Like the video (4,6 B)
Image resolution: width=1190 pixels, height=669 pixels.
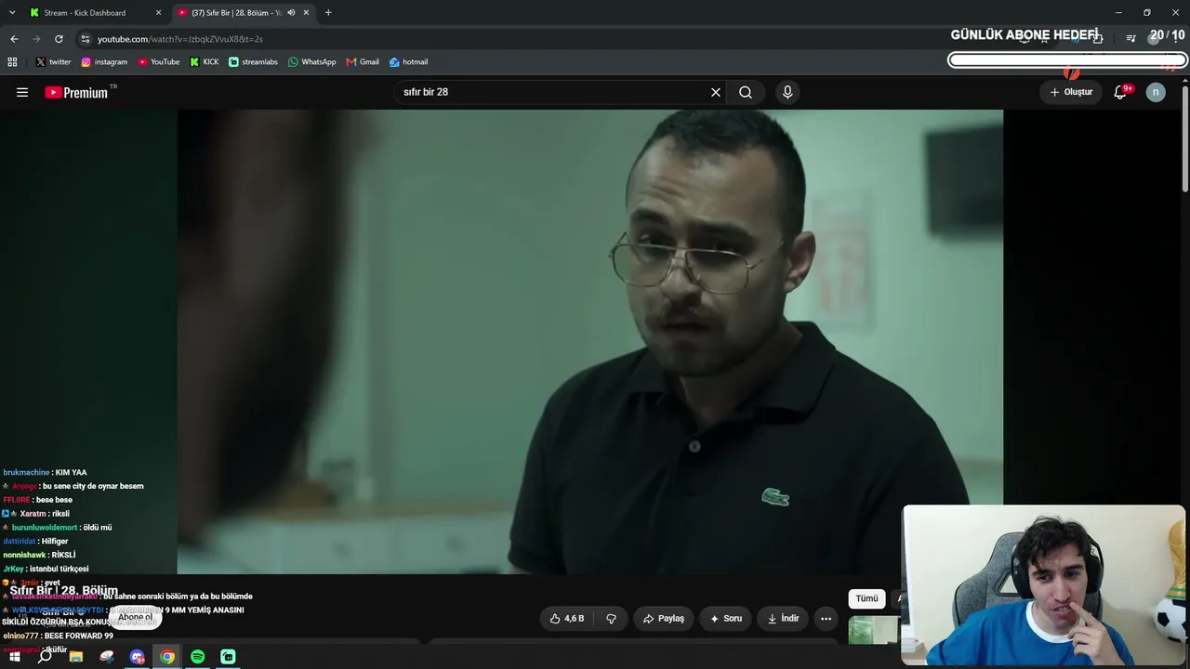[x=567, y=619]
